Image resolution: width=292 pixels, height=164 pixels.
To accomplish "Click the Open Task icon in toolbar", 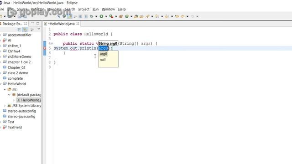I will pos(141,16).
